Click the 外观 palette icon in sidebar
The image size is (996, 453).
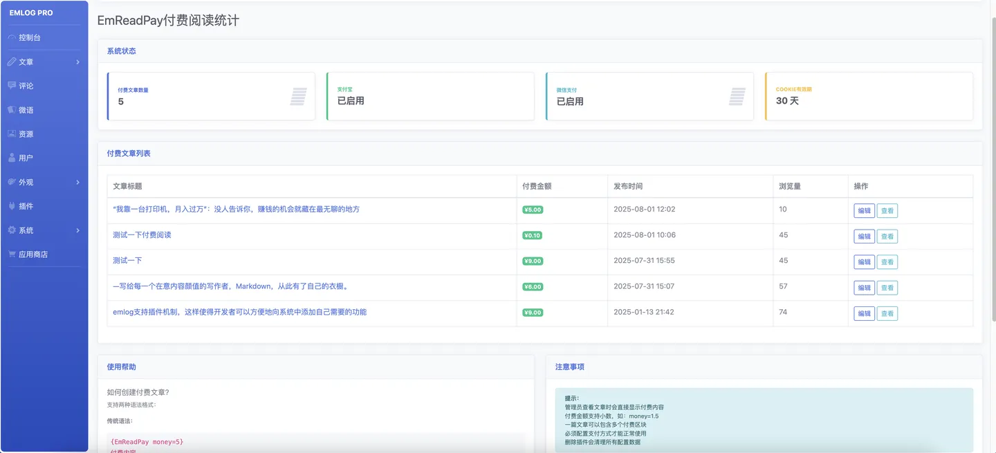point(12,182)
